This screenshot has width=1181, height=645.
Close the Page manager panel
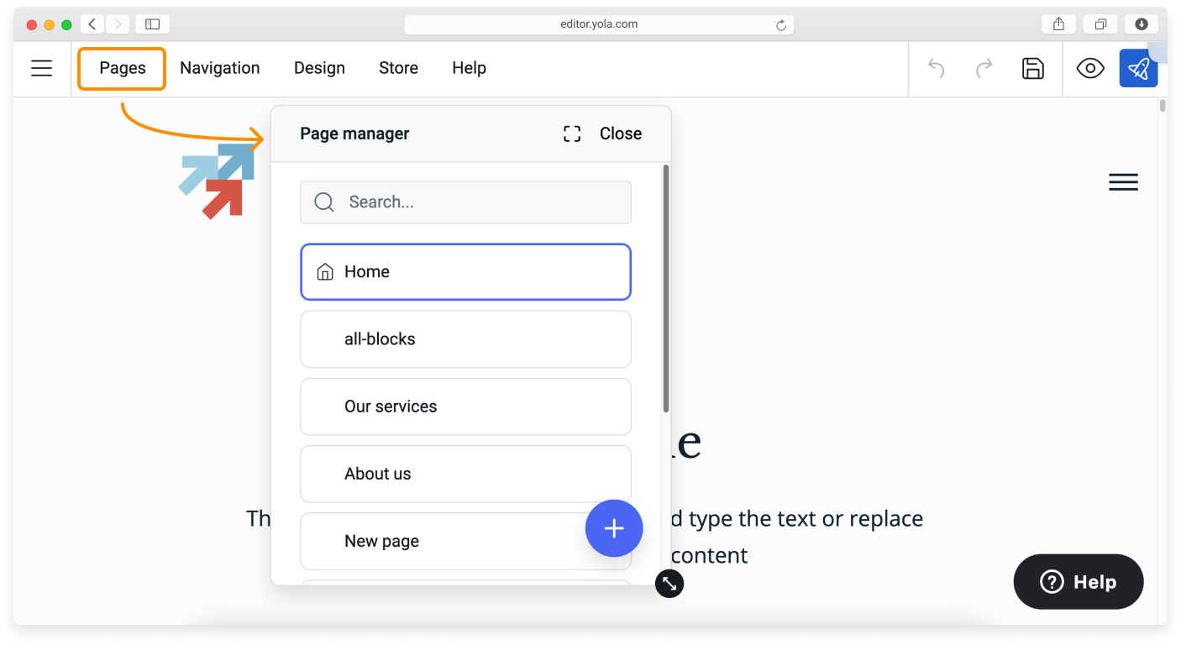click(x=620, y=134)
